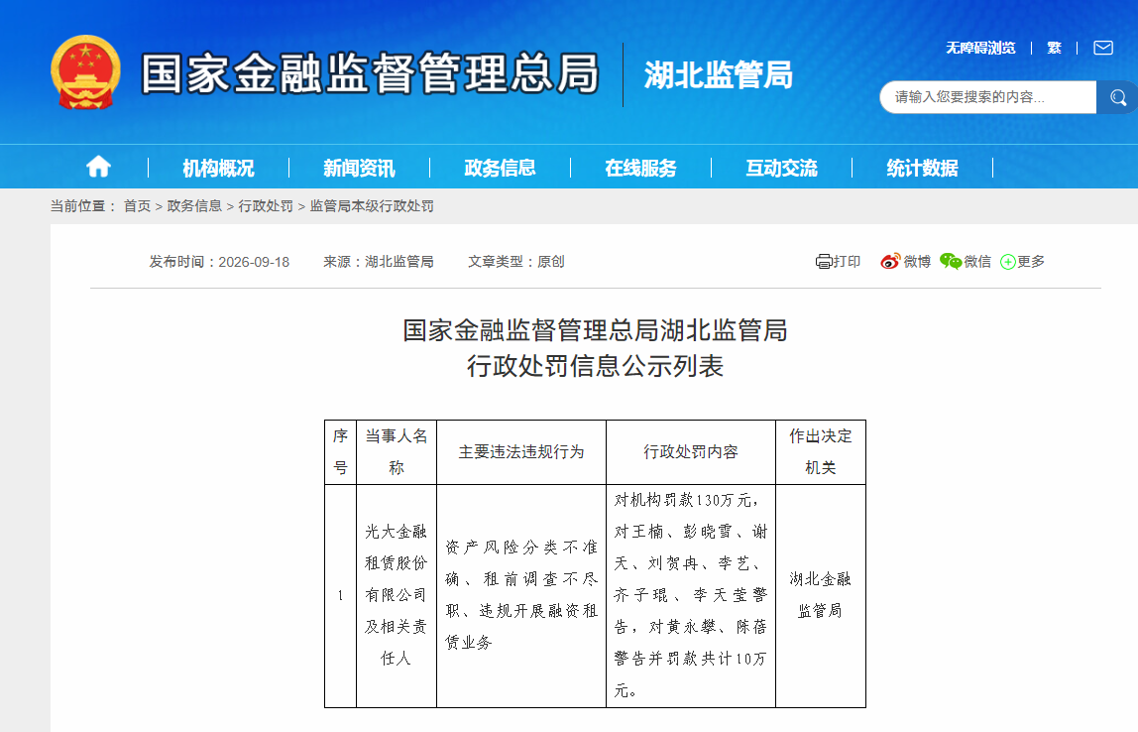The height and width of the screenshot is (732, 1138).
Task: Click the 主要违法违规行为 column header
Action: (521, 451)
